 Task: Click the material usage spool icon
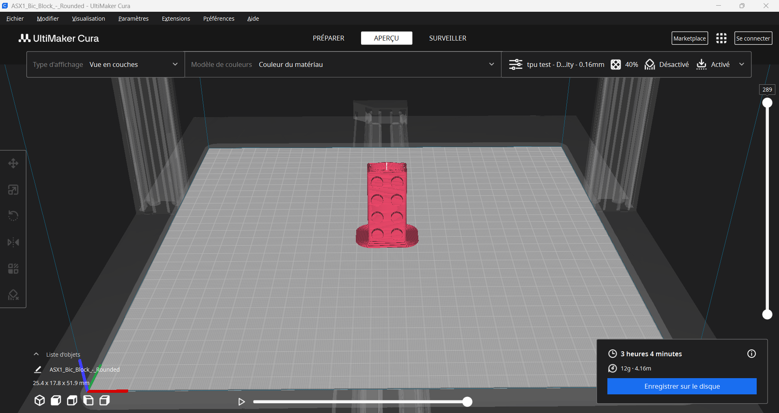[613, 368]
